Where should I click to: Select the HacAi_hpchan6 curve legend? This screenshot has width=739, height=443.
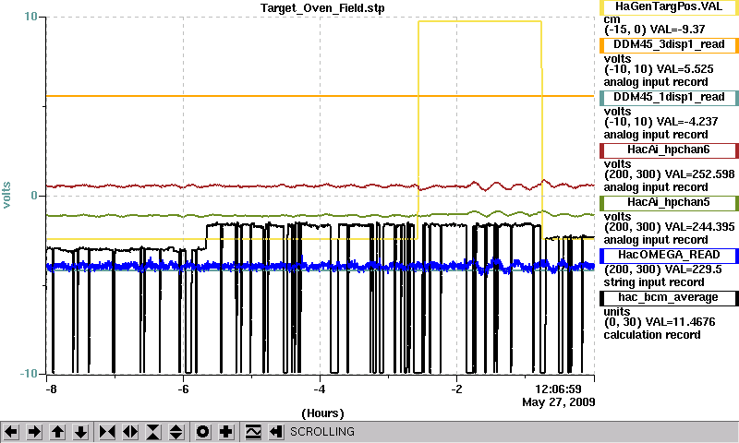pos(669,150)
